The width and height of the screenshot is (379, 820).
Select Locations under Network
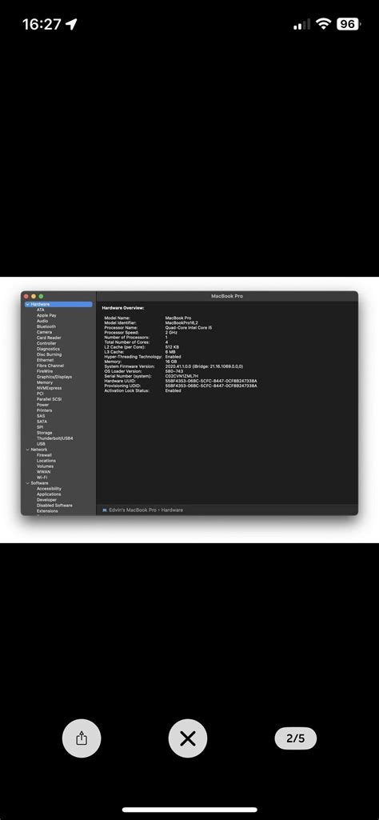(x=46, y=461)
